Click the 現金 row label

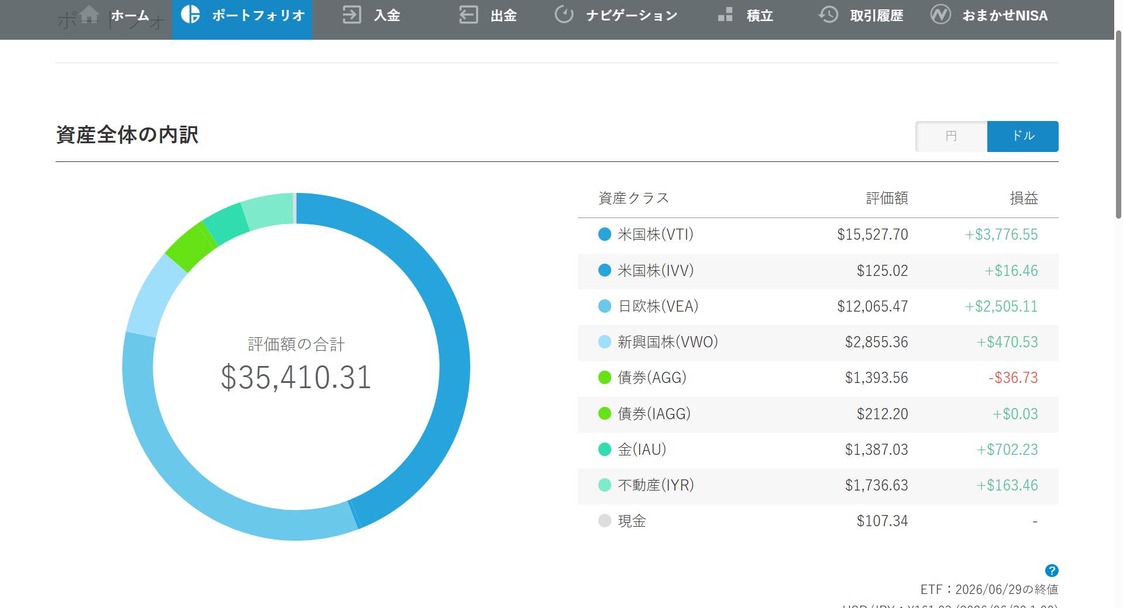[x=632, y=521]
